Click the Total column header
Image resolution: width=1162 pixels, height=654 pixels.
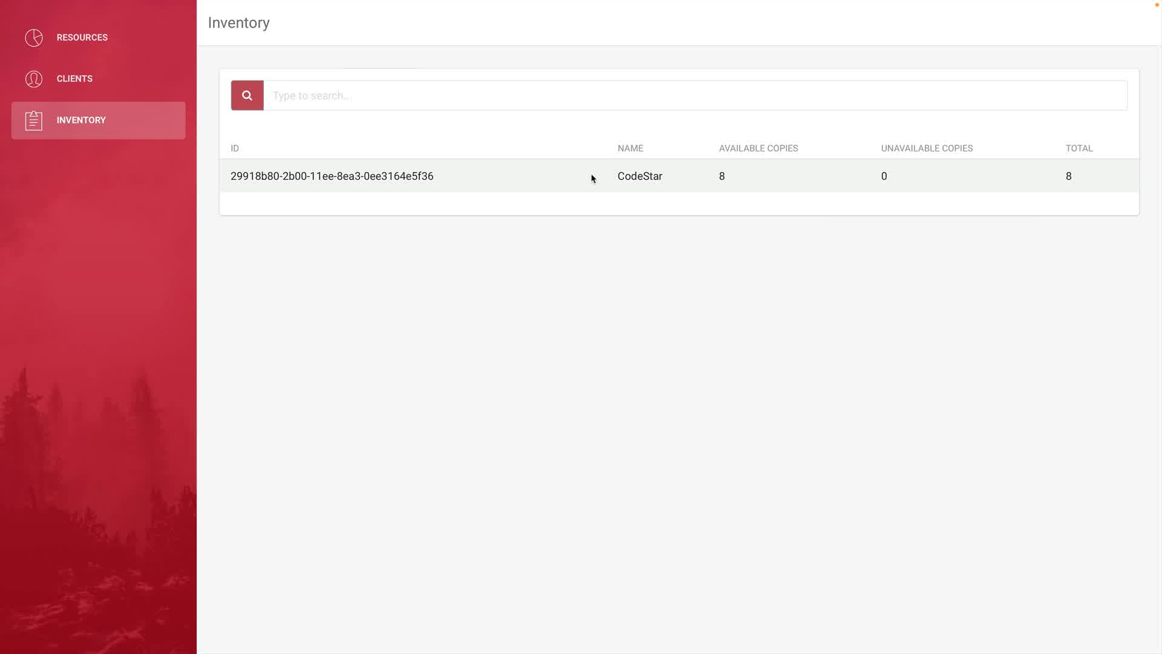point(1079,148)
